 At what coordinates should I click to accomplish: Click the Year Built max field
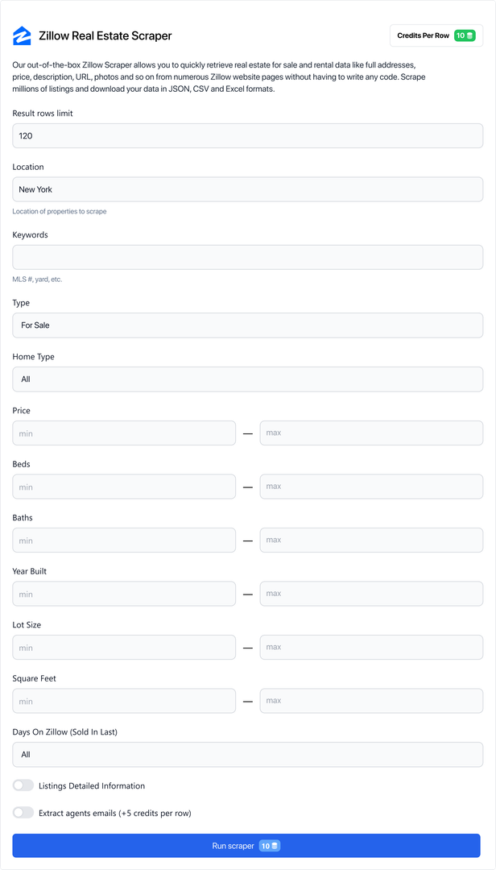(371, 593)
